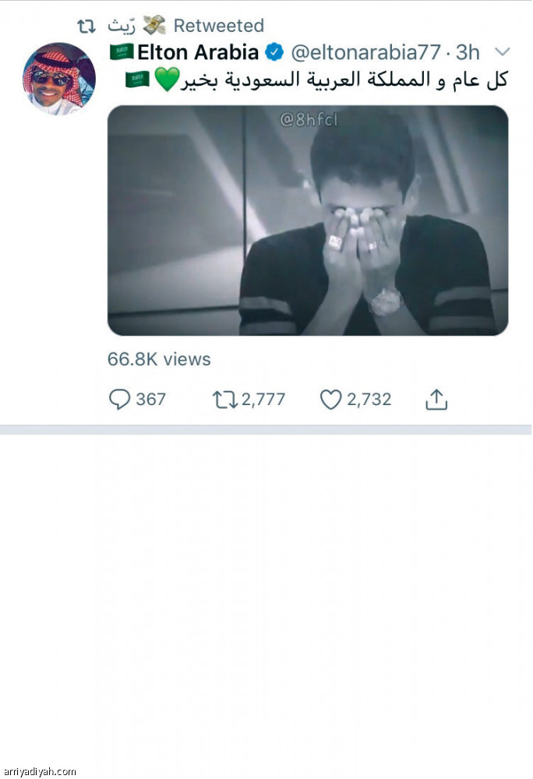The width and height of the screenshot is (533, 779).
Task: Retweet using the retweet arrows icon
Action: tap(224, 400)
